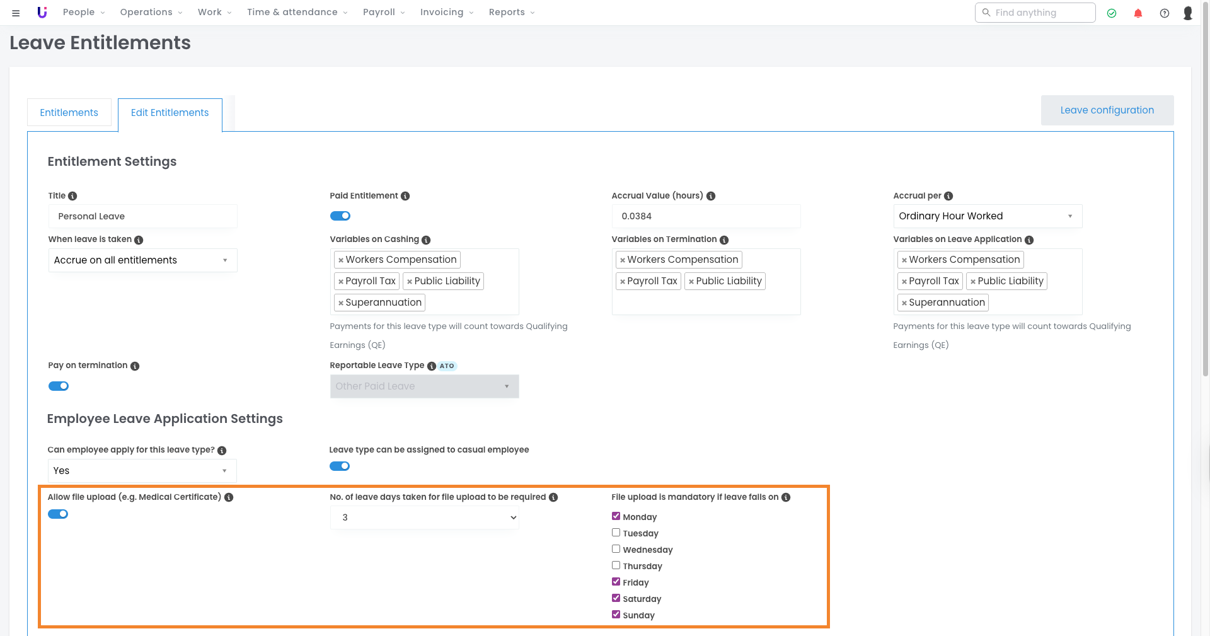Remove Payroll Tax from Variables on Leave Application
Screen dimensions: 1210x636
tap(904, 282)
